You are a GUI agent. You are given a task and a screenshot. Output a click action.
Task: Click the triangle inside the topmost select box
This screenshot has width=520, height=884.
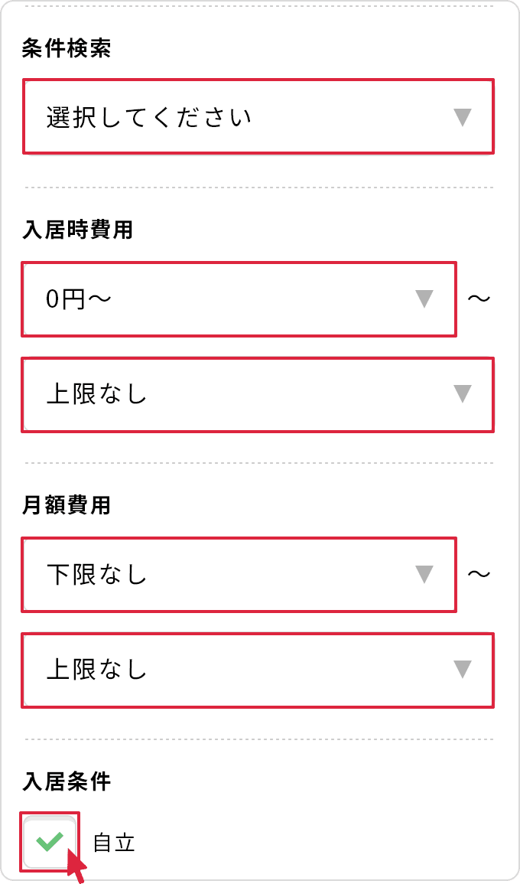462,116
